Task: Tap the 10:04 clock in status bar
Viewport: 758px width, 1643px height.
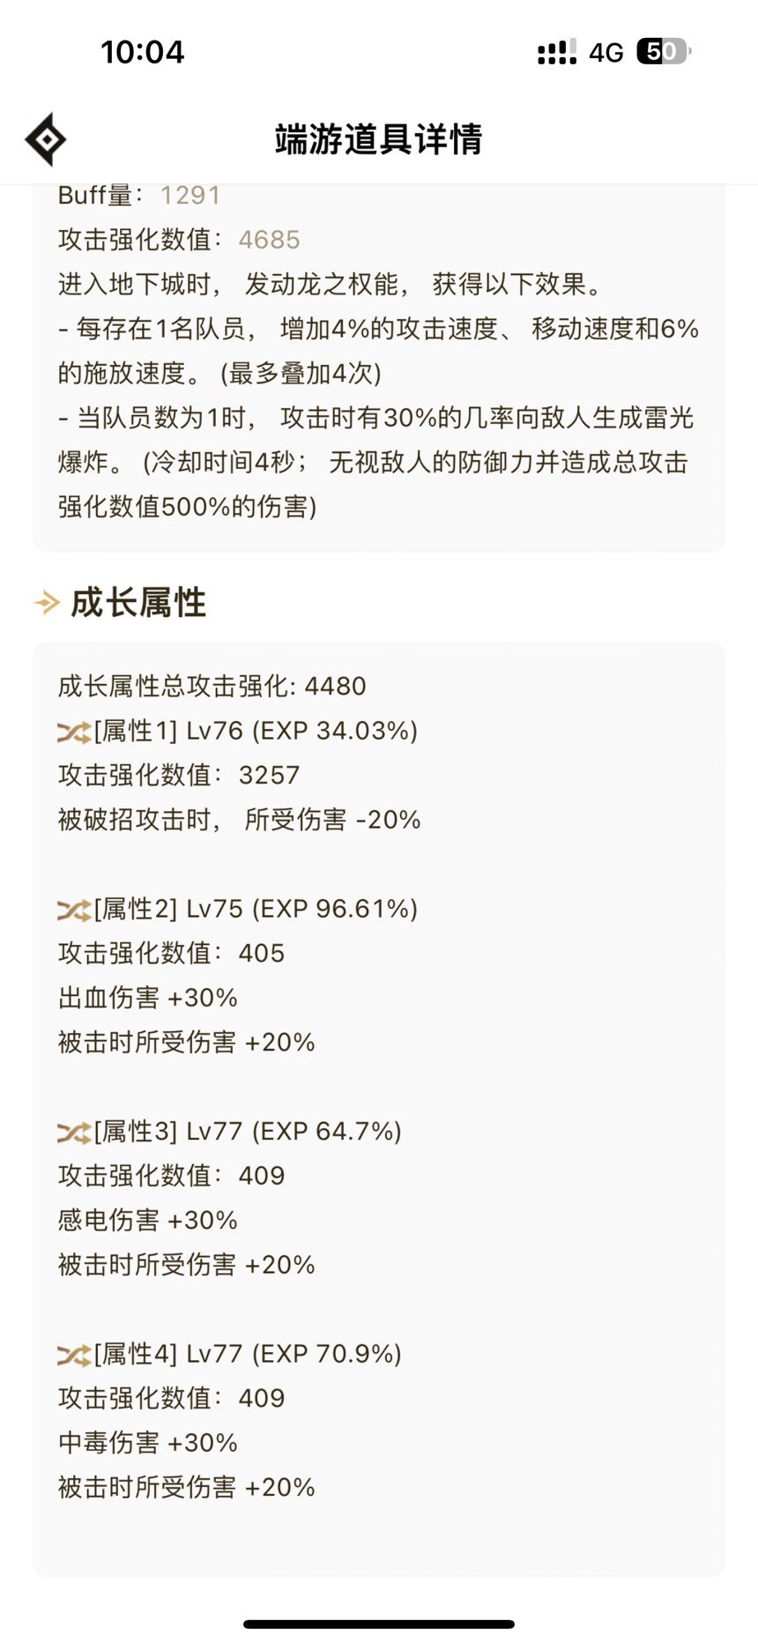Action: [143, 52]
